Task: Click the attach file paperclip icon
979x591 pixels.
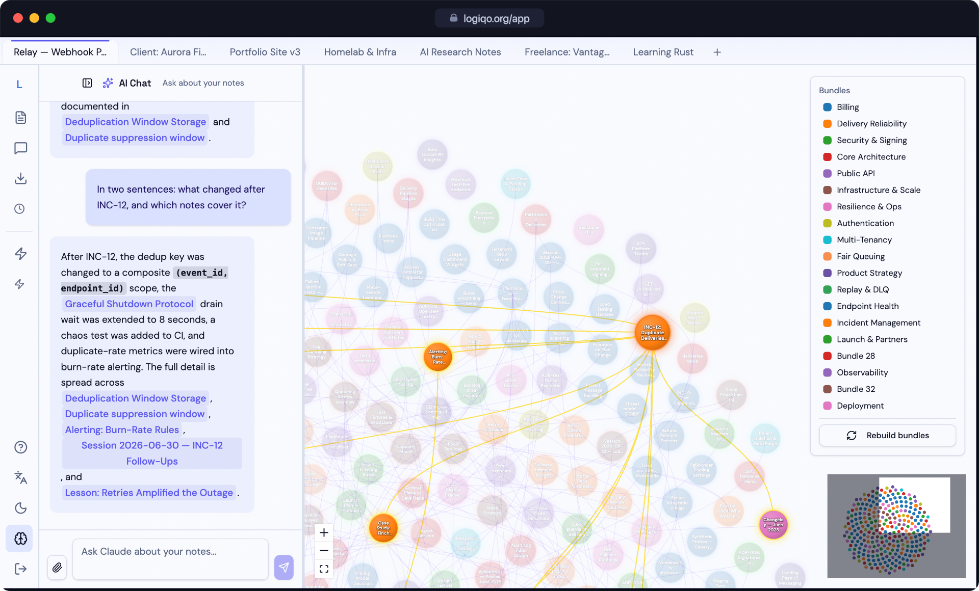Action: coord(57,567)
